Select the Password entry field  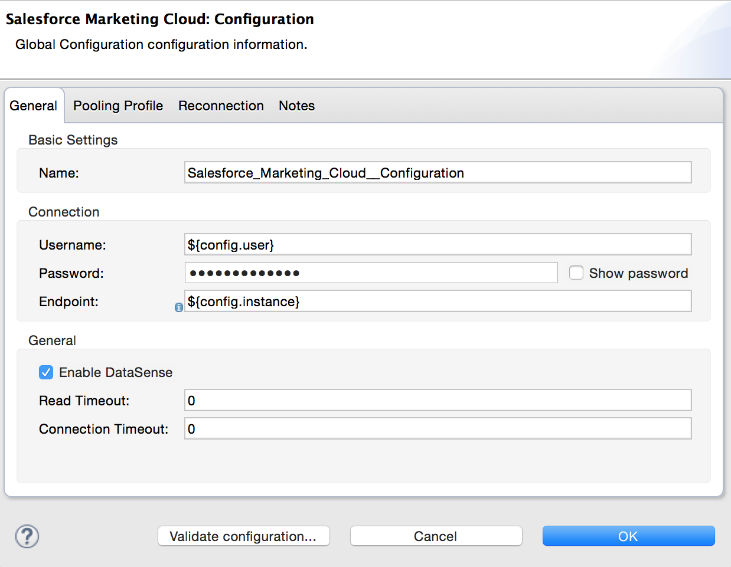pyautogui.click(x=371, y=273)
